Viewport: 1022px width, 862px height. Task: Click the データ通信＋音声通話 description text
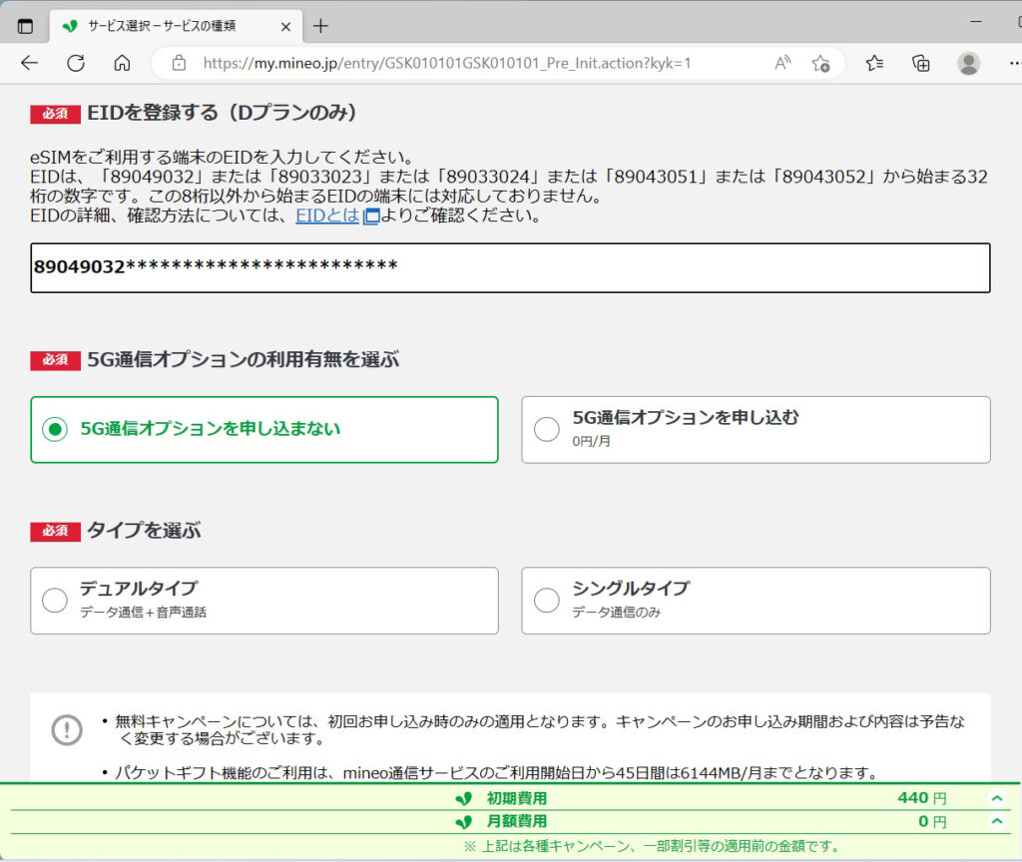tap(144, 612)
